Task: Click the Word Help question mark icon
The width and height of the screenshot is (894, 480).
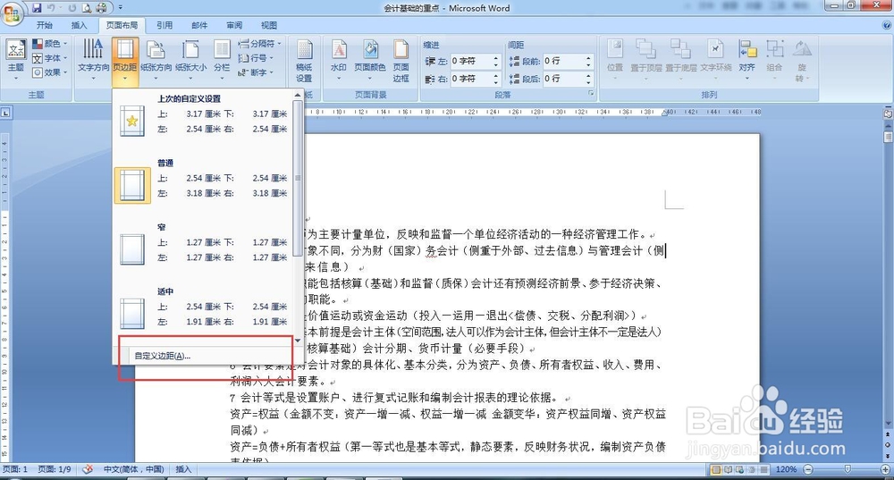Action: click(887, 25)
